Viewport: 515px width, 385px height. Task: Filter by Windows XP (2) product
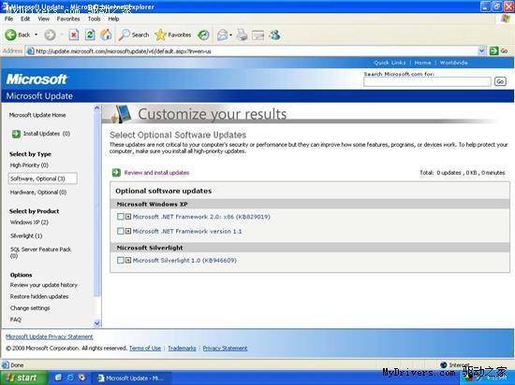tap(29, 222)
